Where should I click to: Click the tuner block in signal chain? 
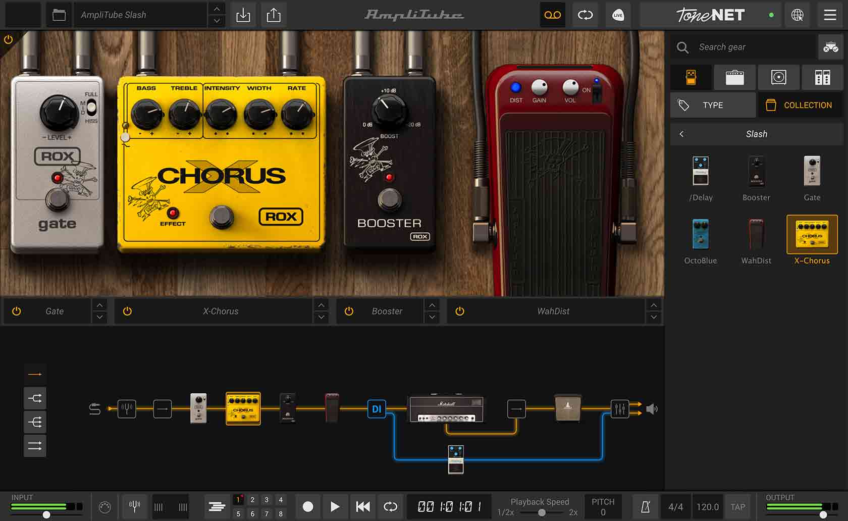click(x=127, y=408)
